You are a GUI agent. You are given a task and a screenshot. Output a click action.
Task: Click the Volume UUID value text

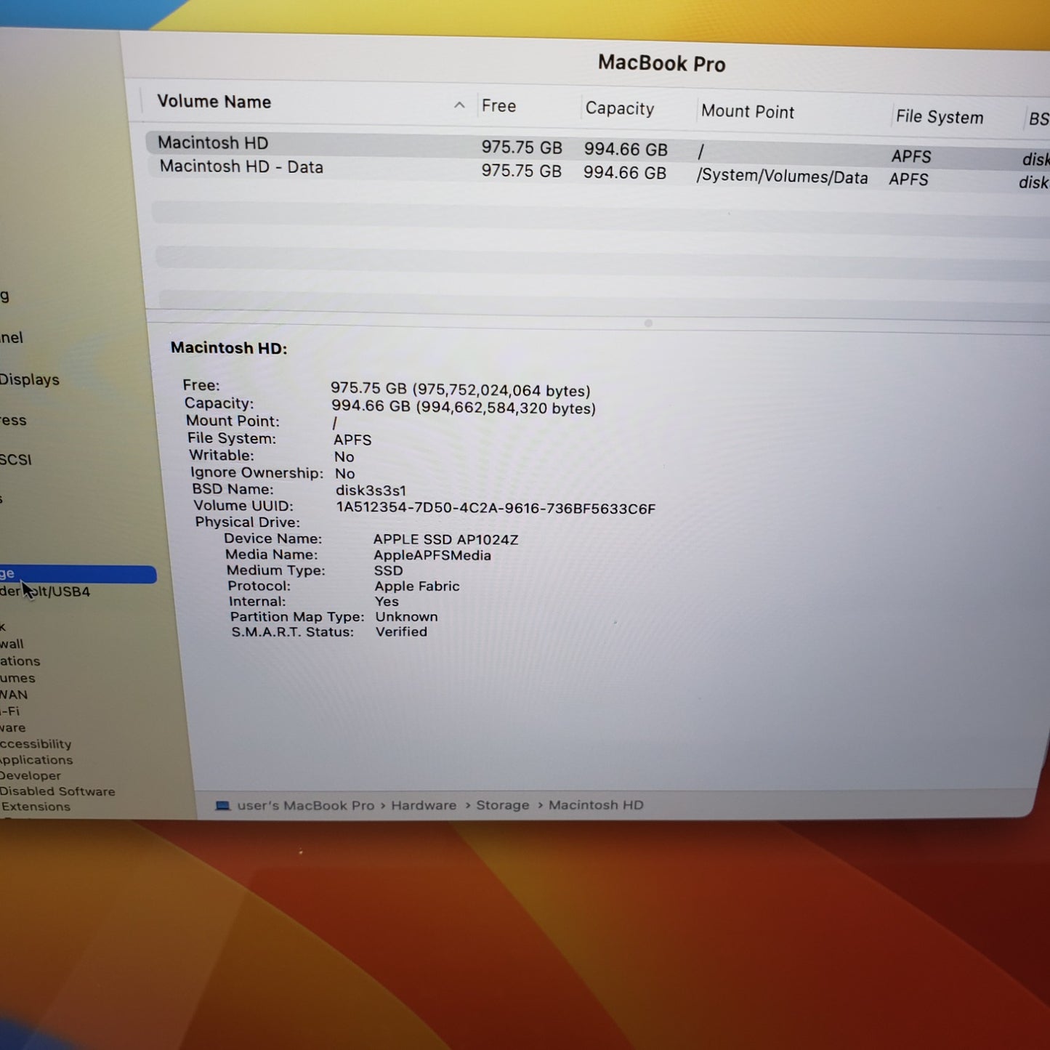coord(496,509)
